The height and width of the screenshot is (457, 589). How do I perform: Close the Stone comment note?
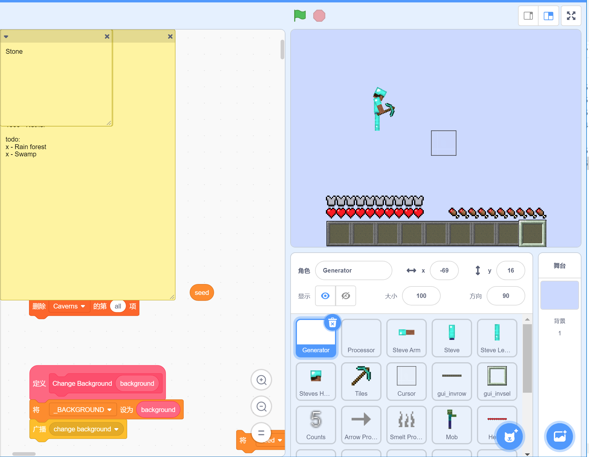pos(107,37)
